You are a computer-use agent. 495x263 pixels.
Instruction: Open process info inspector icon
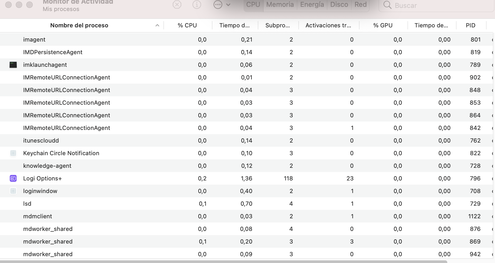click(x=197, y=5)
